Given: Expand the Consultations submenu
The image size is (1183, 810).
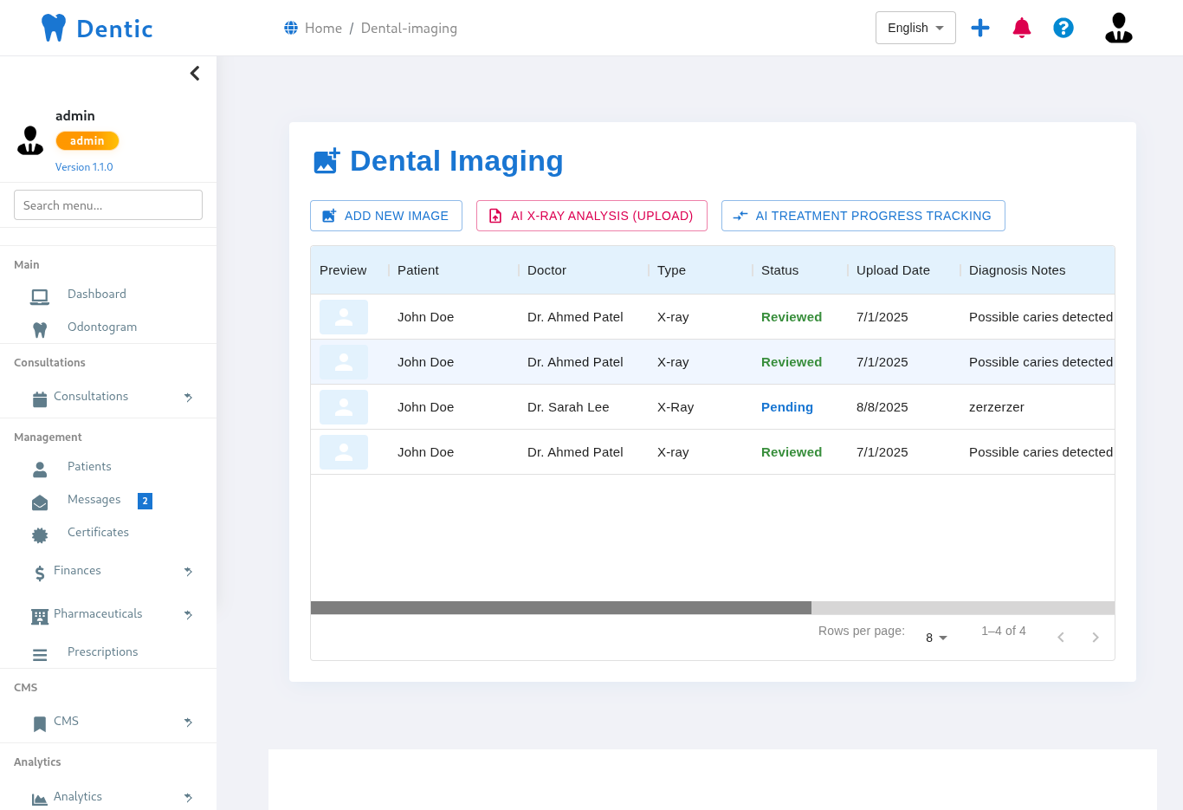Looking at the screenshot, I should [x=188, y=397].
